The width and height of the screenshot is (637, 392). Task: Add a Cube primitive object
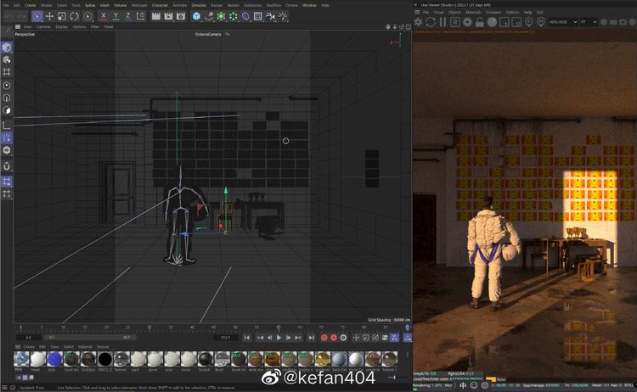pyautogui.click(x=196, y=16)
